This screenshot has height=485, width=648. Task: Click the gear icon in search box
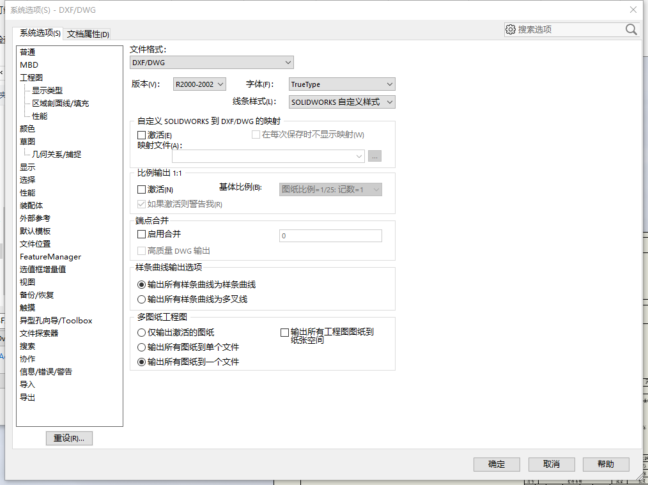coord(510,29)
